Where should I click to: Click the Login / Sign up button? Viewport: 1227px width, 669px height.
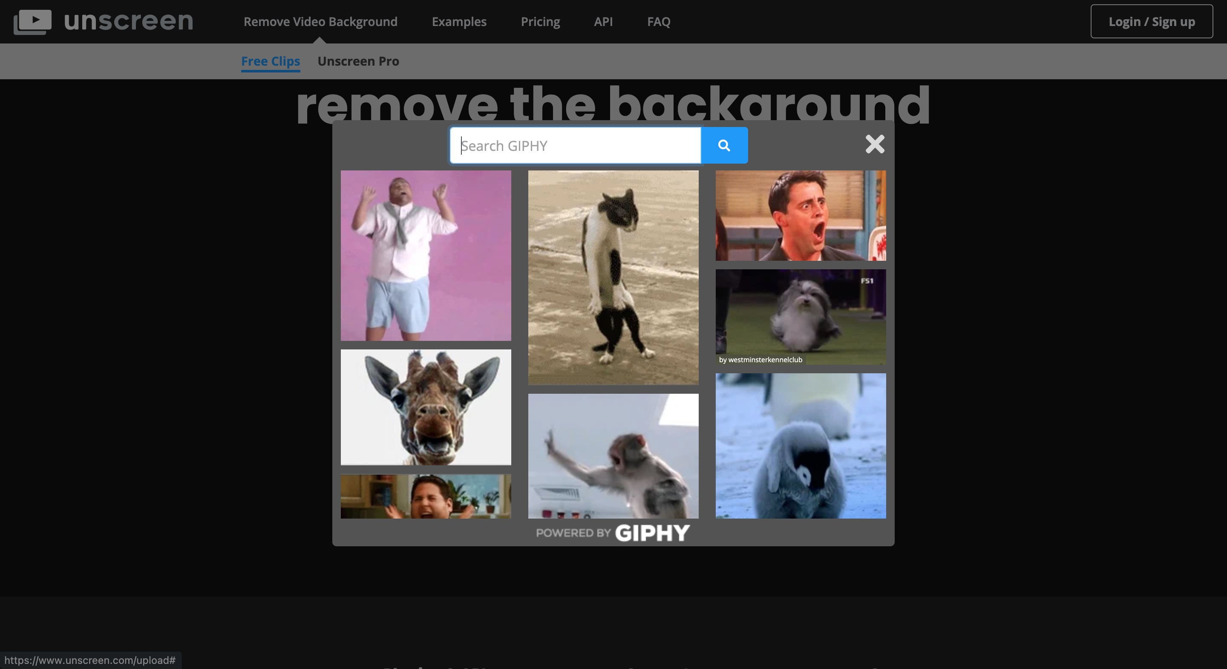pos(1151,22)
